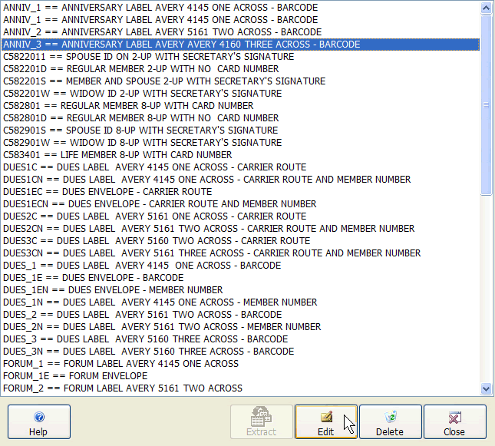Select the highlighted ANNIV_3 Avery 4160 entry

[x=181, y=45]
